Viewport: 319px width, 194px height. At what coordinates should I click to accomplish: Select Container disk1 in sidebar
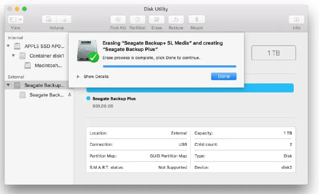(x=47, y=56)
